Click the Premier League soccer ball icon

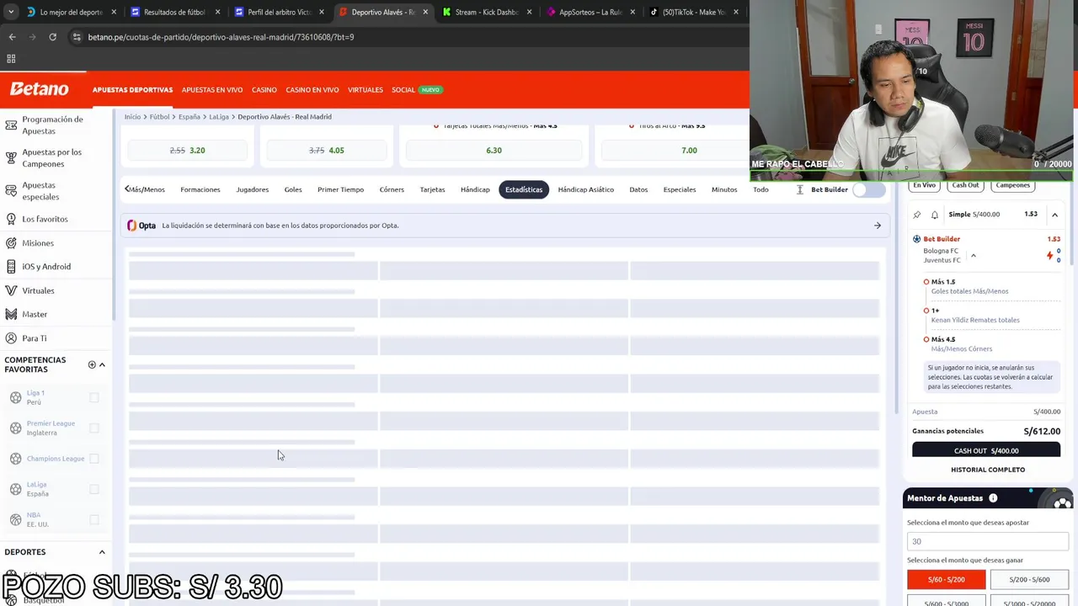[x=16, y=428]
